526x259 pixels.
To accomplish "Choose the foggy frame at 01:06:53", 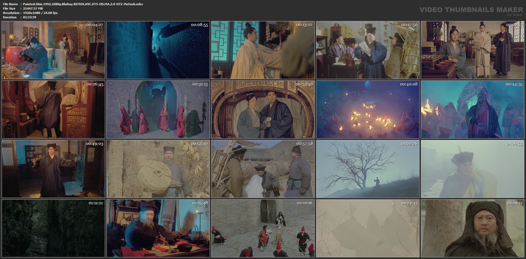I will tap(472, 169).
